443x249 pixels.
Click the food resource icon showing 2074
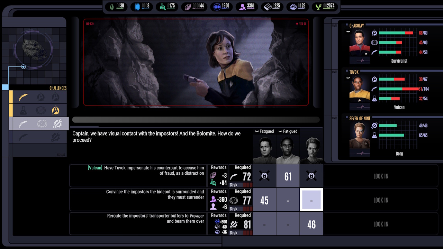tap(319, 6)
